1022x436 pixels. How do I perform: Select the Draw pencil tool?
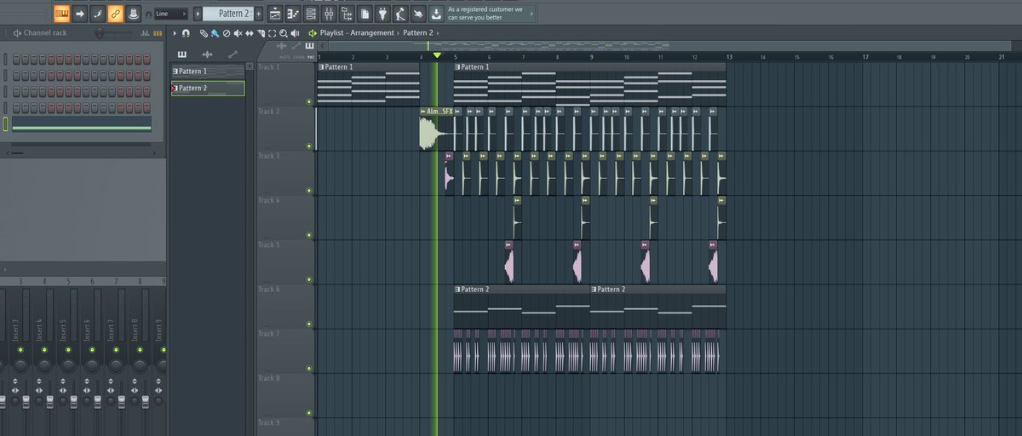tap(204, 33)
